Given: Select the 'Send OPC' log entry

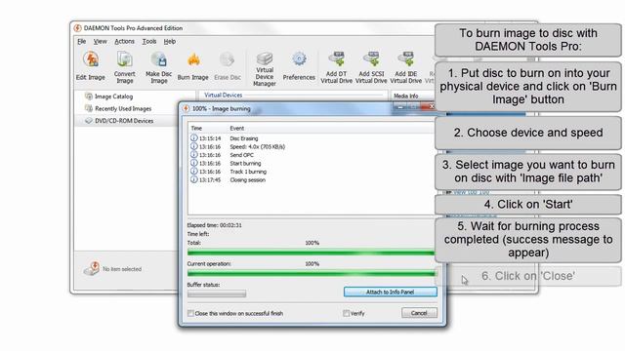Looking at the screenshot, I should pos(241,155).
